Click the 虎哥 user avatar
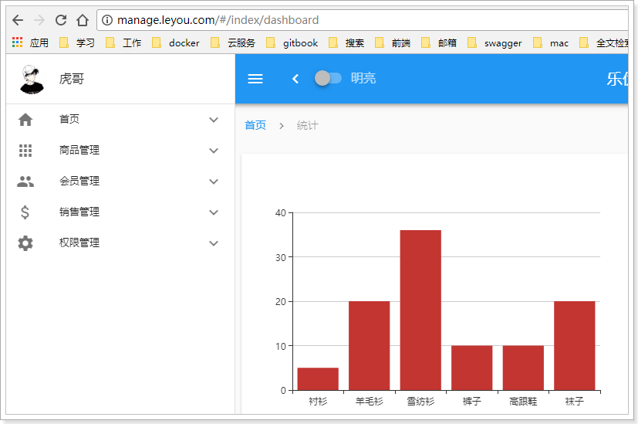Image resolution: width=638 pixels, height=424 pixels. pyautogui.click(x=32, y=79)
